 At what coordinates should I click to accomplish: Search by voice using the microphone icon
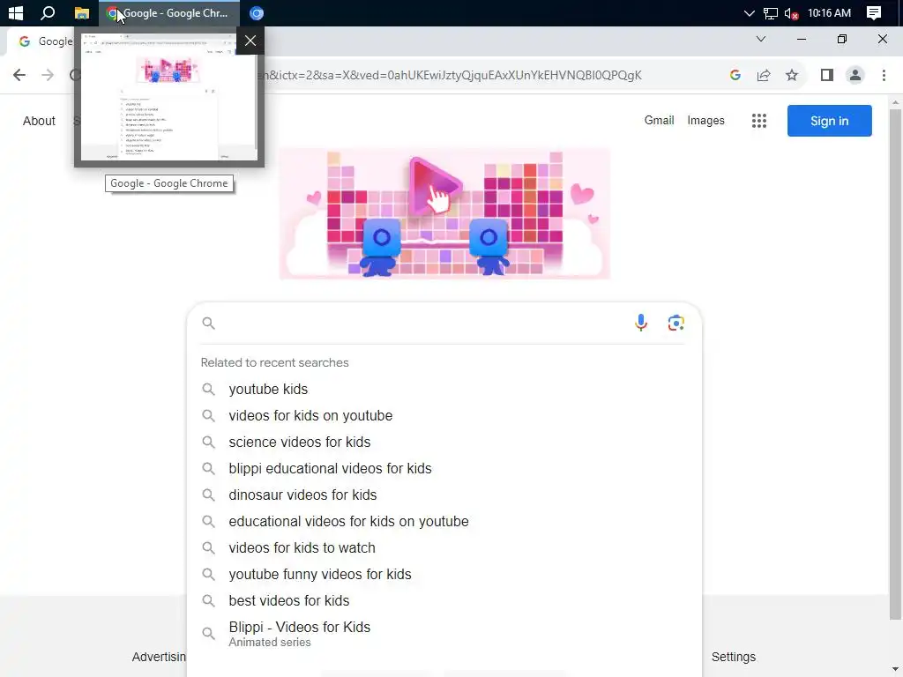(x=640, y=323)
